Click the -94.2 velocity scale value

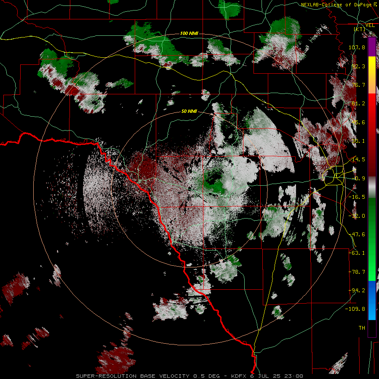pyautogui.click(x=357, y=291)
